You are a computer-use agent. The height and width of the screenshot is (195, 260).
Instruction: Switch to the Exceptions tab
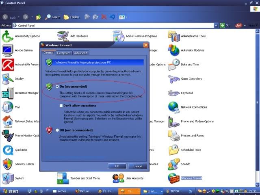point(64,53)
